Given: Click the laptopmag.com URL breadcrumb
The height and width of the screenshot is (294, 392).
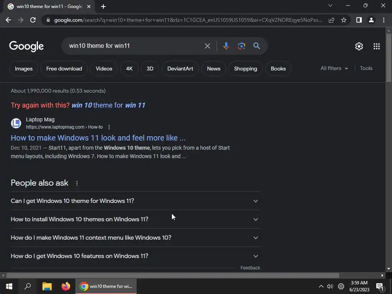Looking at the screenshot, I should [64, 127].
